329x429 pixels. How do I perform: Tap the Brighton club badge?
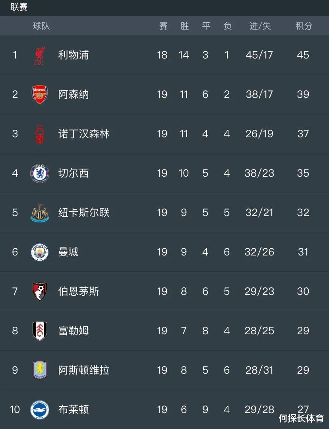pyautogui.click(x=40, y=409)
